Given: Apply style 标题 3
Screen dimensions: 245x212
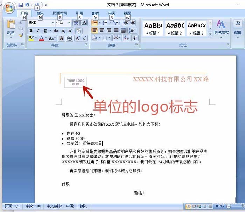Looking at the screenshot, I should (x=197, y=29).
